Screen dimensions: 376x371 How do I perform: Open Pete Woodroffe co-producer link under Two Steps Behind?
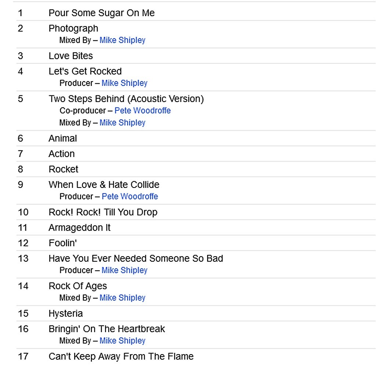(142, 111)
